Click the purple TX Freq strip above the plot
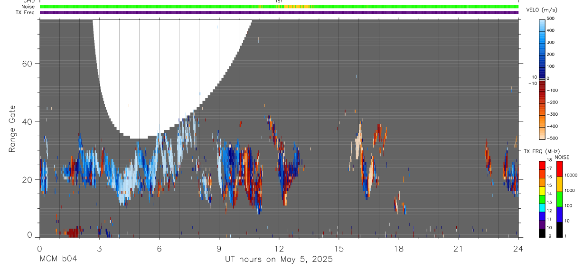Image resolution: width=583 pixels, height=269 pixels. point(279,12)
